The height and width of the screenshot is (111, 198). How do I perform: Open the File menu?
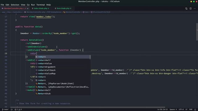click(2, 5)
